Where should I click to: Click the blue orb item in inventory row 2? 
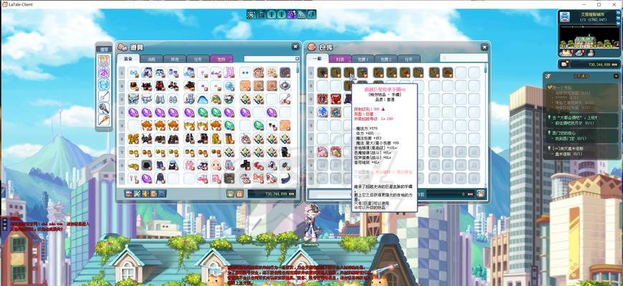[x=229, y=86]
